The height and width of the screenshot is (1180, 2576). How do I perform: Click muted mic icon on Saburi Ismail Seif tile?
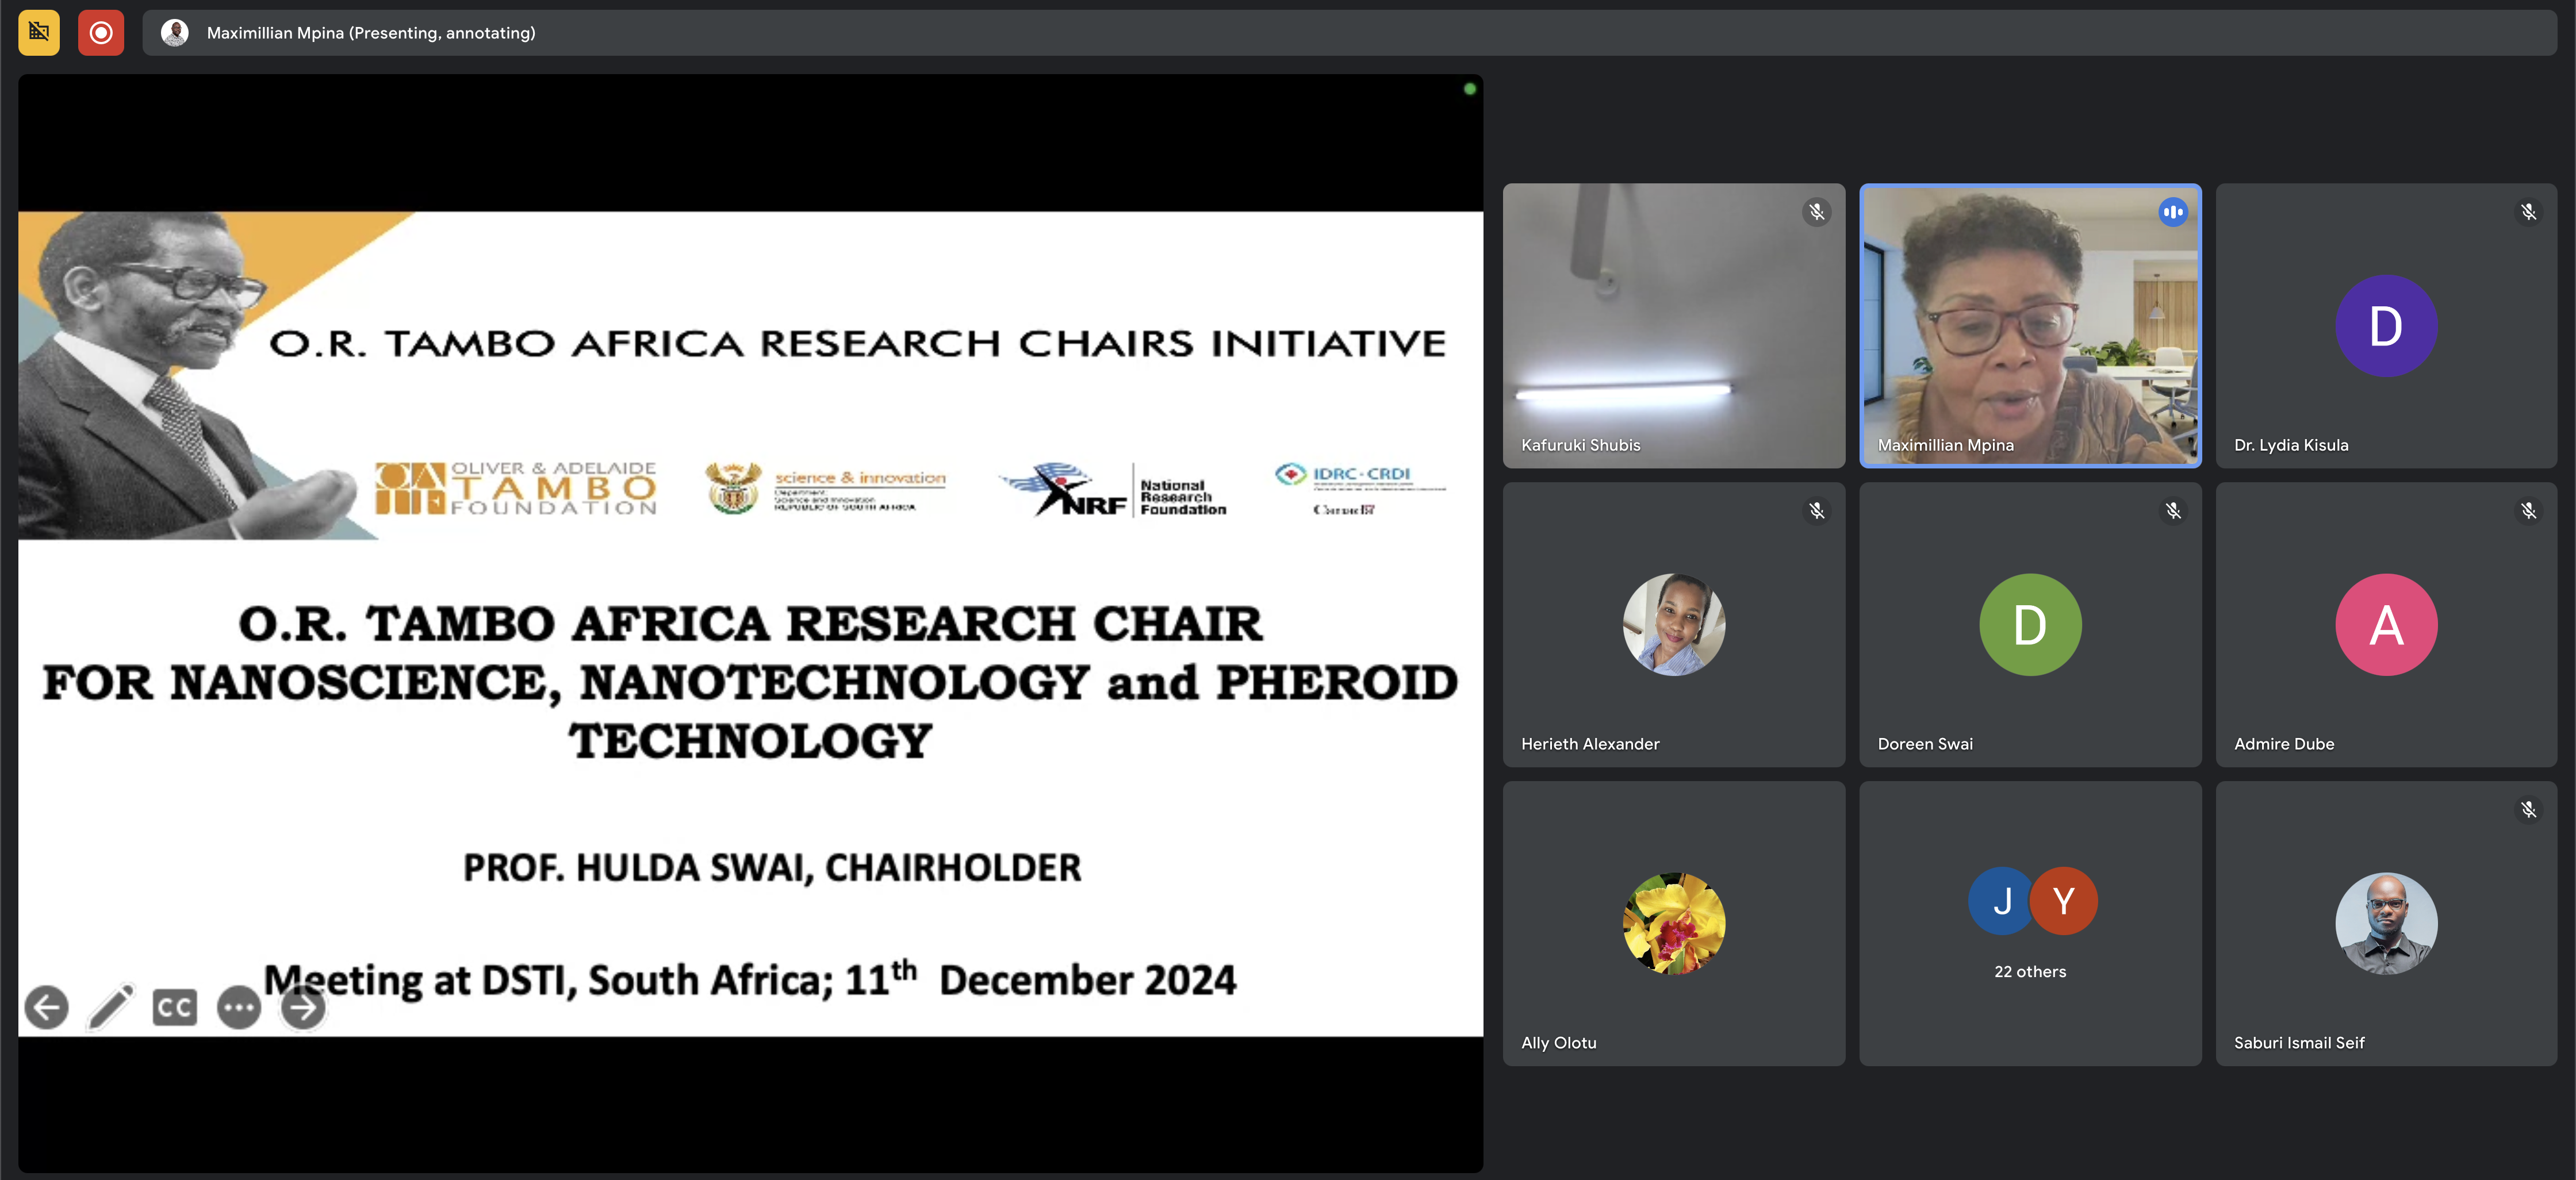pos(2528,810)
